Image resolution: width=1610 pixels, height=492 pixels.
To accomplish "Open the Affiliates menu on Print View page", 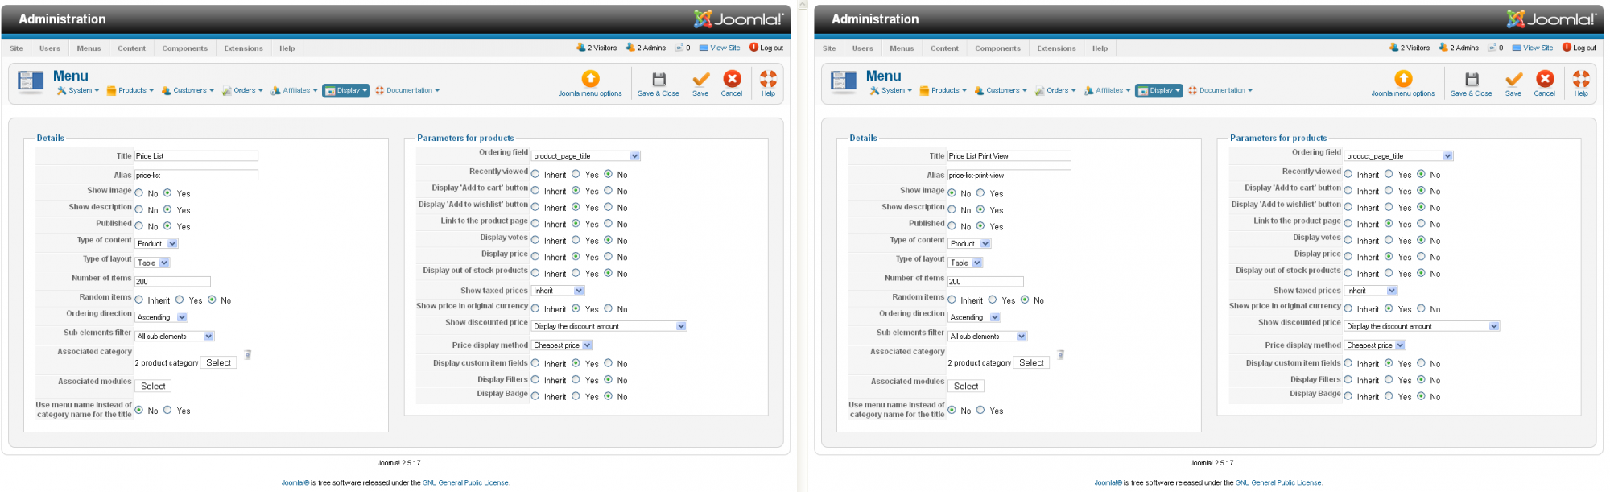I will [x=1107, y=90].
